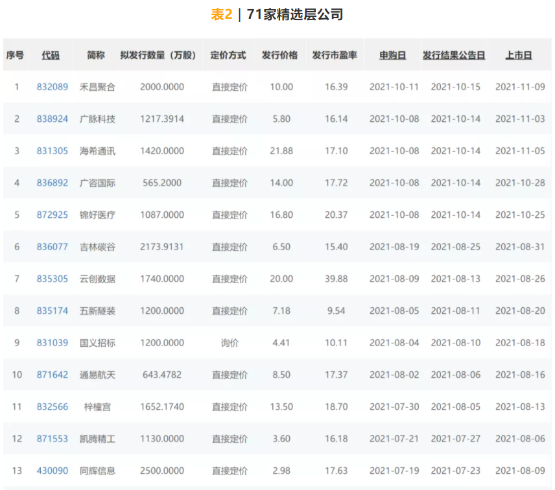Click listing date 2021-11-09
Image resolution: width=555 pixels, height=490 pixels.
(x=520, y=87)
